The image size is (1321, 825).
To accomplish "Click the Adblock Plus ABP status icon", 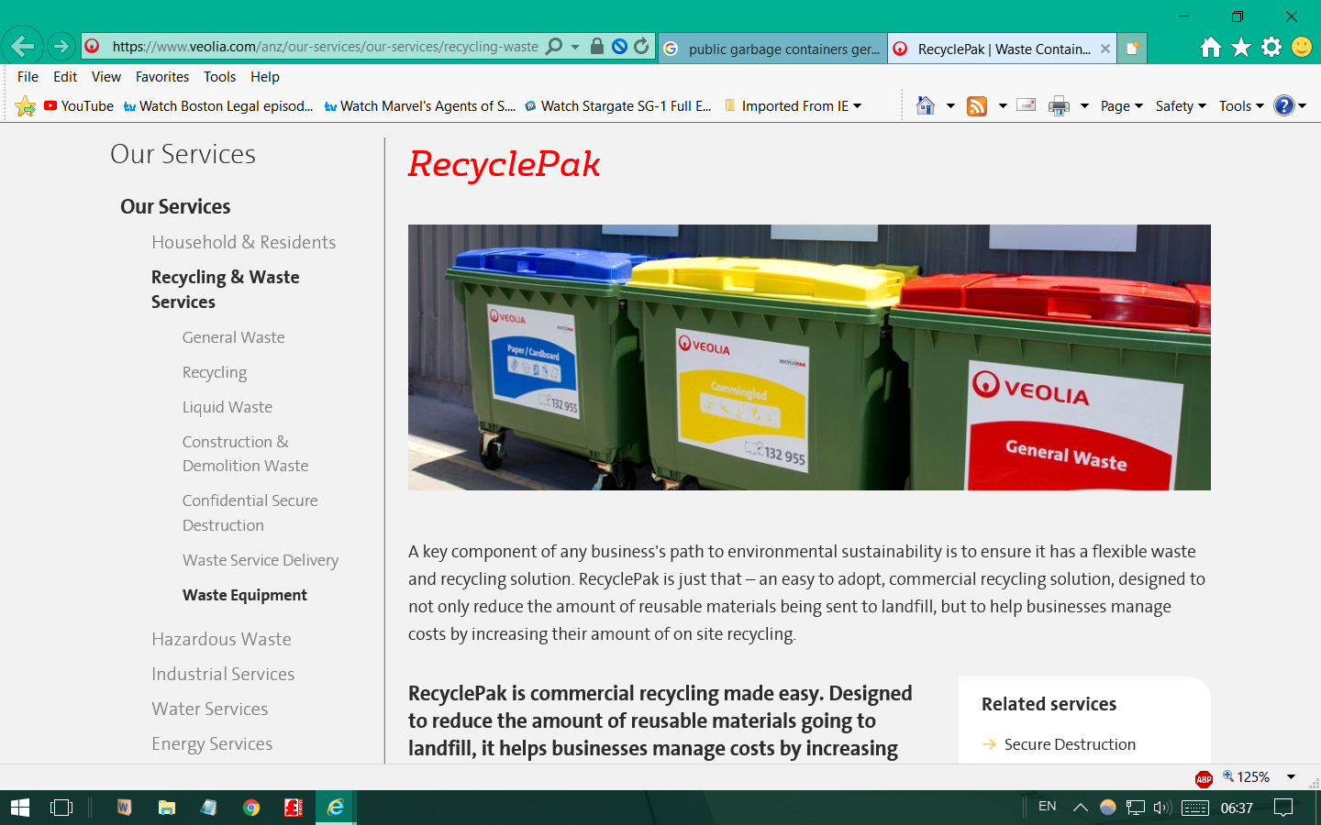I will click(x=1204, y=778).
